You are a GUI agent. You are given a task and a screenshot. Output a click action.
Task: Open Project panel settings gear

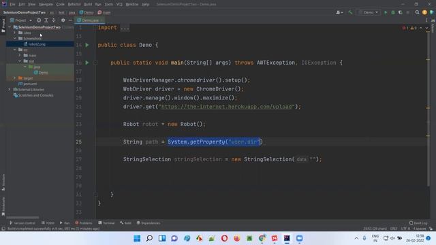(x=63, y=20)
